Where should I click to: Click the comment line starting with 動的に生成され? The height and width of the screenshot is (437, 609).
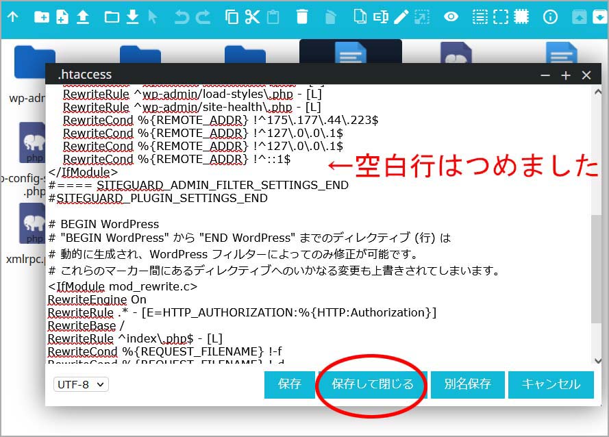pyautogui.click(x=234, y=254)
